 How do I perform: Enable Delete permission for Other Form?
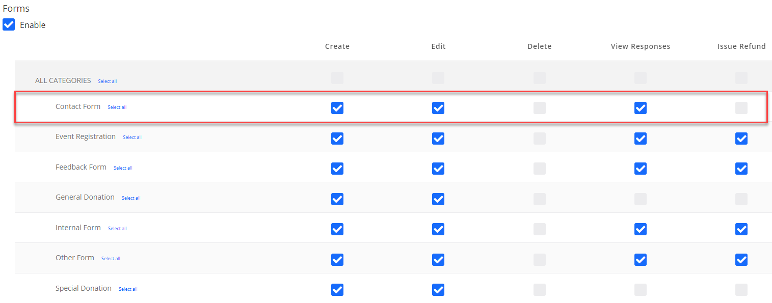coord(539,260)
